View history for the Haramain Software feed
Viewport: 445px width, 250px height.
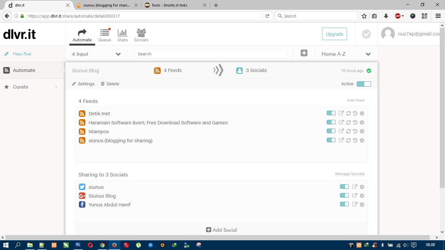click(x=355, y=122)
